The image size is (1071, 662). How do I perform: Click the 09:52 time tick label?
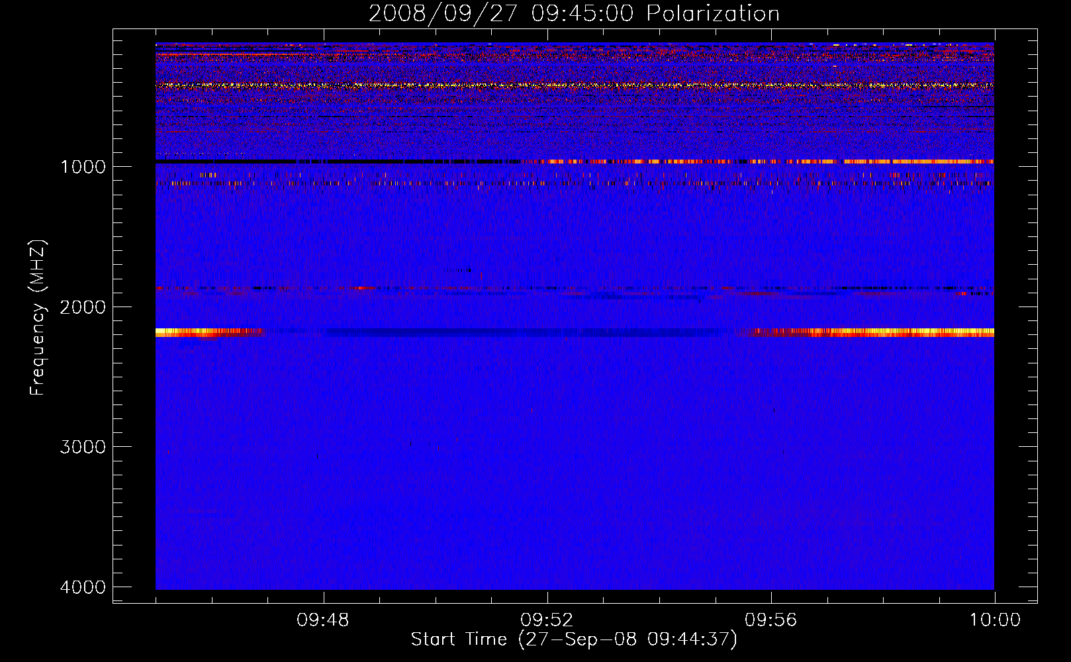(x=547, y=620)
